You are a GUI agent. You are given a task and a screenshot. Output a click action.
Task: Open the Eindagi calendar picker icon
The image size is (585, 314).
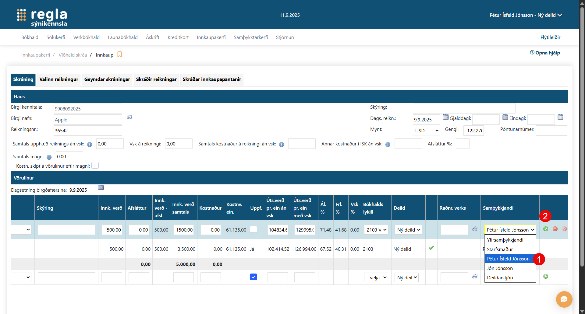tap(560, 117)
